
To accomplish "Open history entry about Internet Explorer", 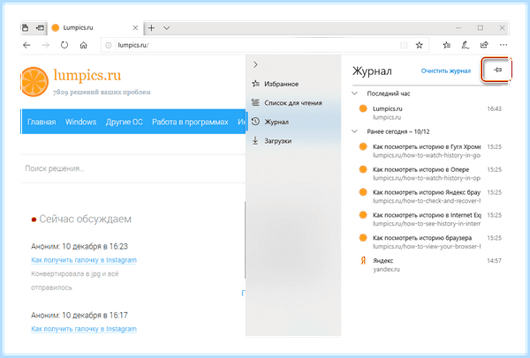I will tap(430, 219).
